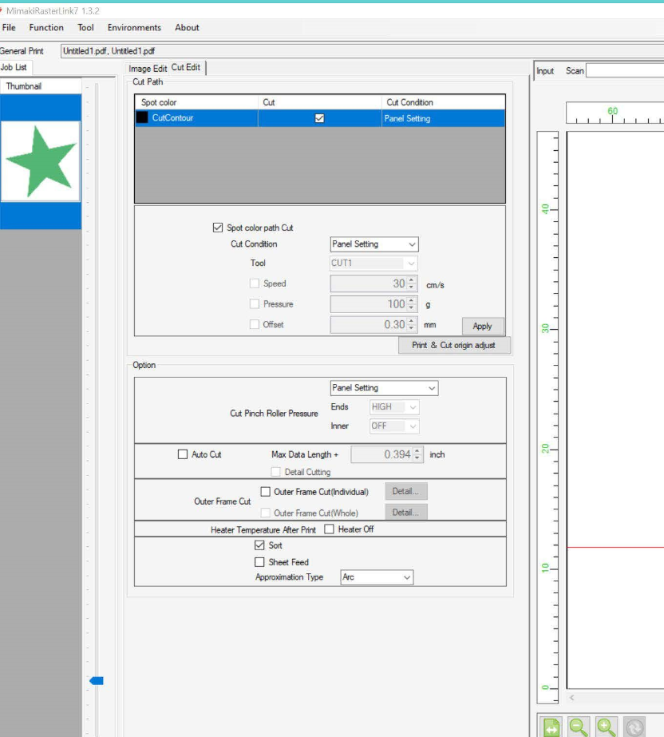Image resolution: width=664 pixels, height=737 pixels.
Task: Open the Inner OFF dropdown
Action: point(394,426)
